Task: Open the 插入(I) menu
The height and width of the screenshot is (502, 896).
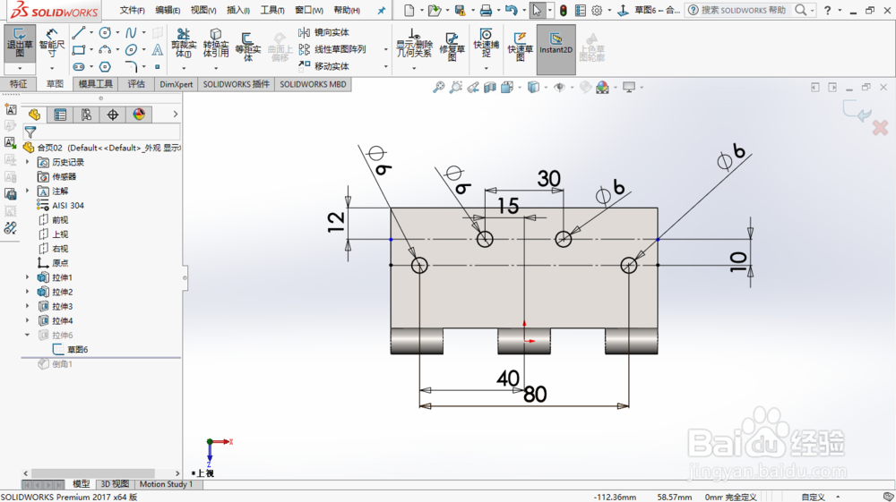Action: [237, 10]
